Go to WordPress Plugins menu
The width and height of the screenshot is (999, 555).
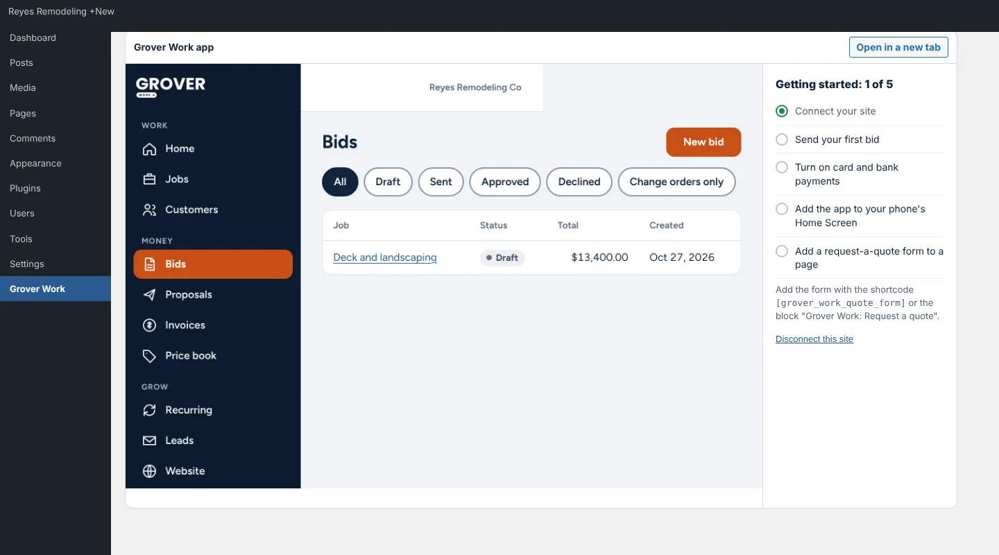click(x=55, y=189)
